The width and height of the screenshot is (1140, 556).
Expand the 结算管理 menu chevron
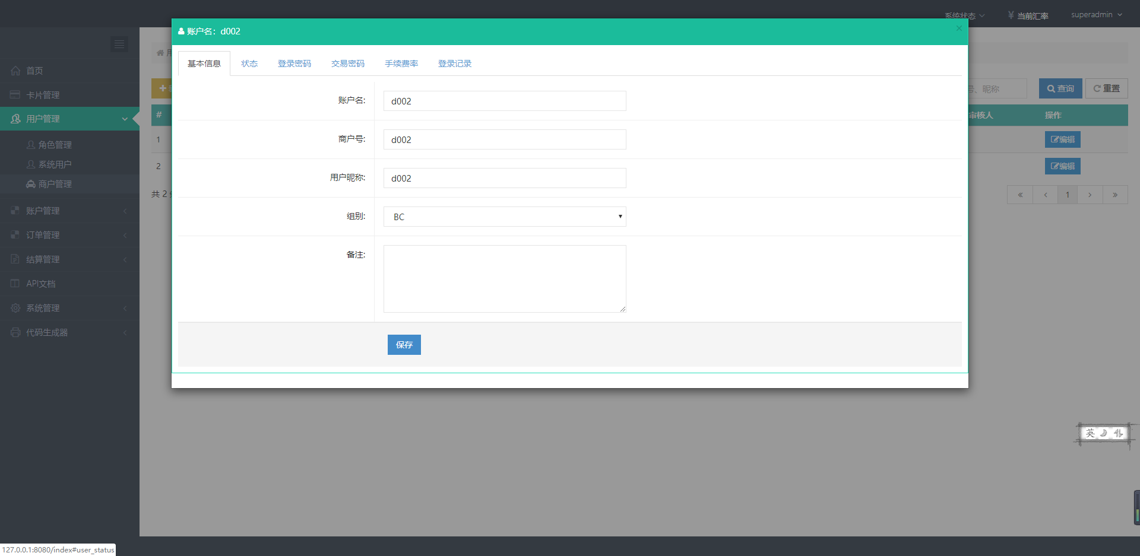(x=125, y=259)
